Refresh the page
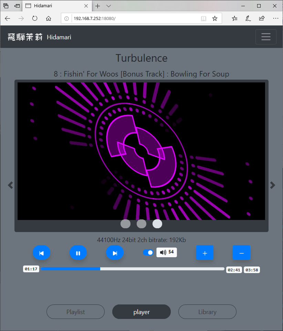Image resolution: width=283 pixels, height=331 pixels. (35, 19)
